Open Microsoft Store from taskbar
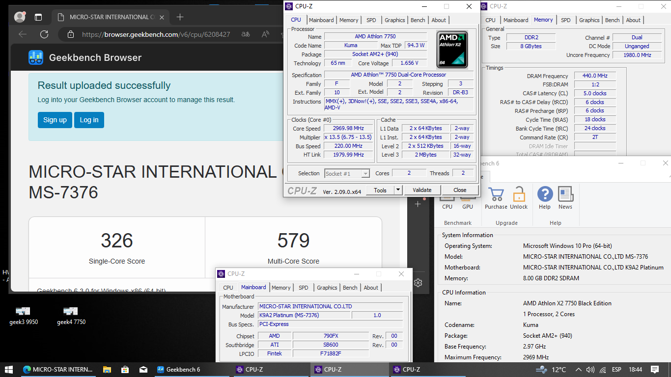 [125, 370]
